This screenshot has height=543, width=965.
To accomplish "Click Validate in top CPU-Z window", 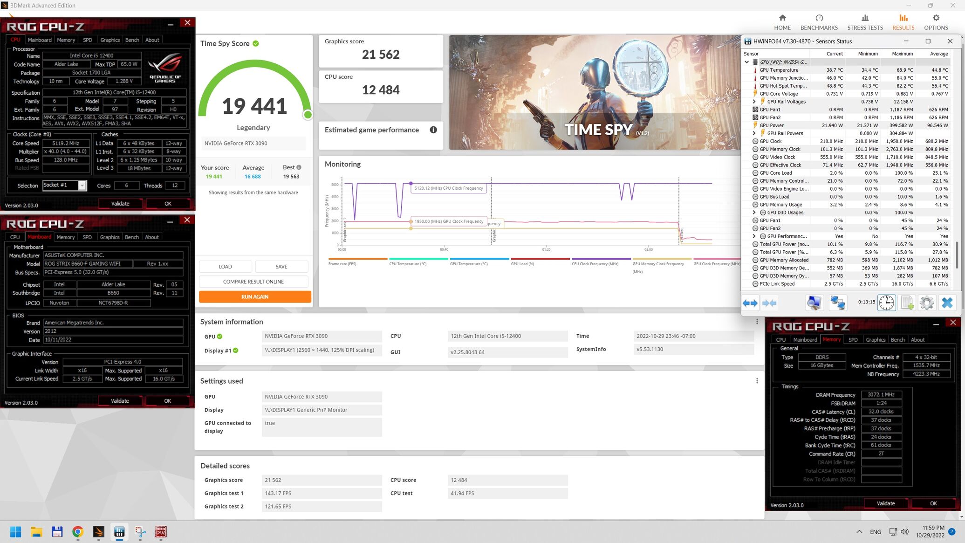I will tap(120, 204).
